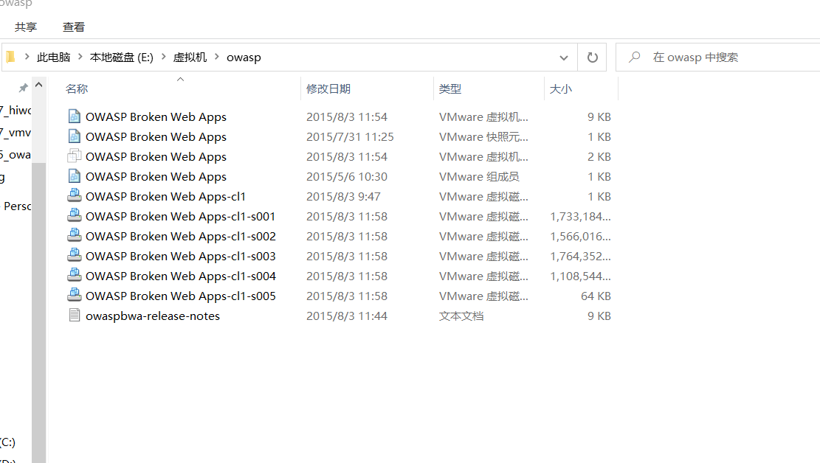The width and height of the screenshot is (820, 463).
Task: Click the text document icon for owaspbwa-release-notes
Action: pyautogui.click(x=75, y=315)
